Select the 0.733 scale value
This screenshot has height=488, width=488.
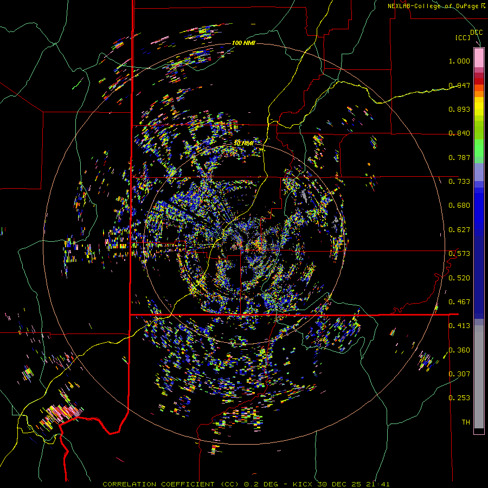tap(459, 182)
